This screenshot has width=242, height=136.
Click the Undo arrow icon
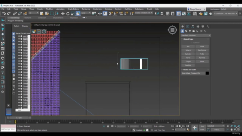pos(4,14)
